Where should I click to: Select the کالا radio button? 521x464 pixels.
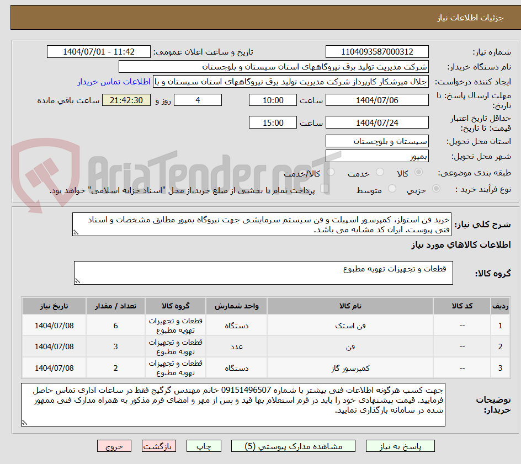[x=418, y=172]
